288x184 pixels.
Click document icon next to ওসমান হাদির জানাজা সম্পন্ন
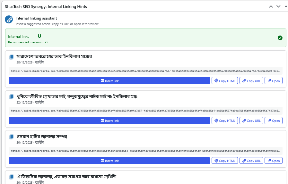point(11,137)
